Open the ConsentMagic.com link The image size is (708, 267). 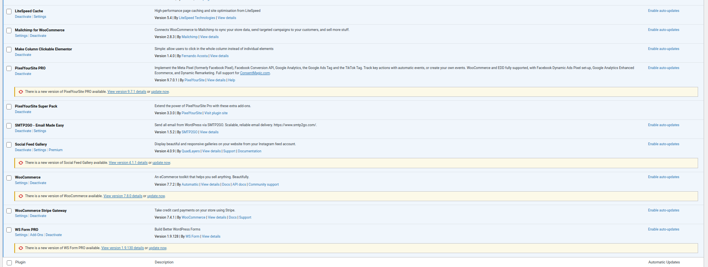[255, 73]
